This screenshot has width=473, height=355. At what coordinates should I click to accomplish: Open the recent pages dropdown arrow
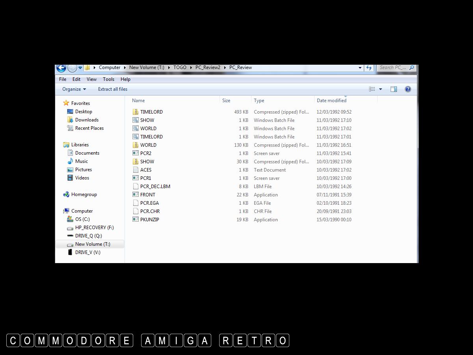(80, 68)
